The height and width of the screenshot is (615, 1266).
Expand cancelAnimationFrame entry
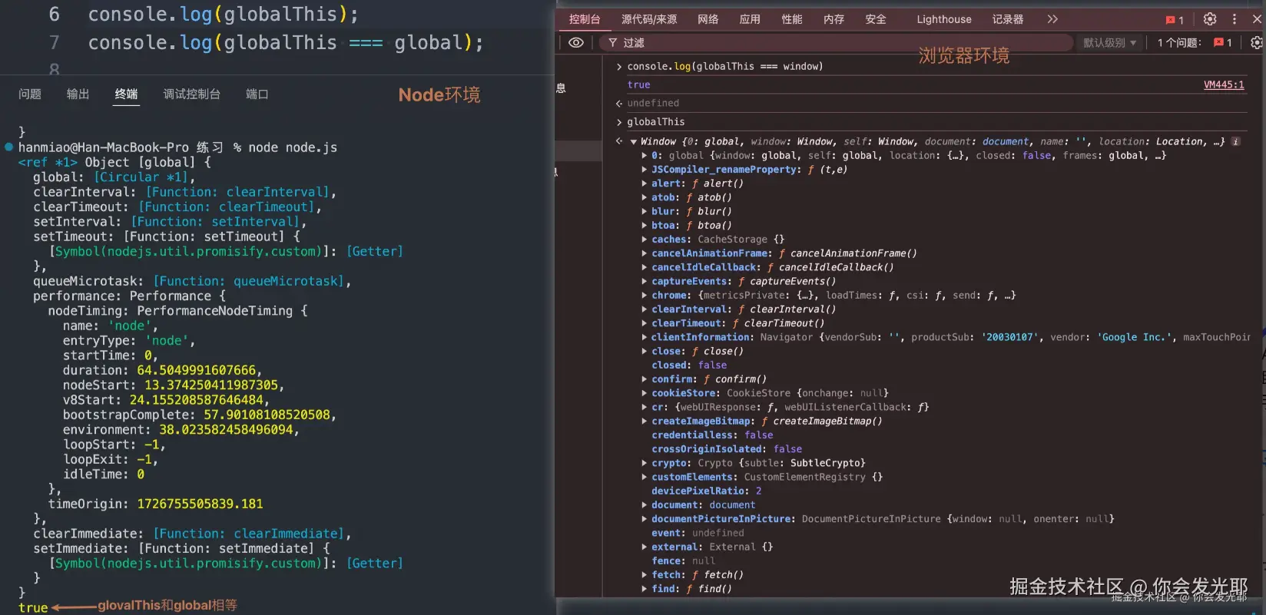coord(645,253)
